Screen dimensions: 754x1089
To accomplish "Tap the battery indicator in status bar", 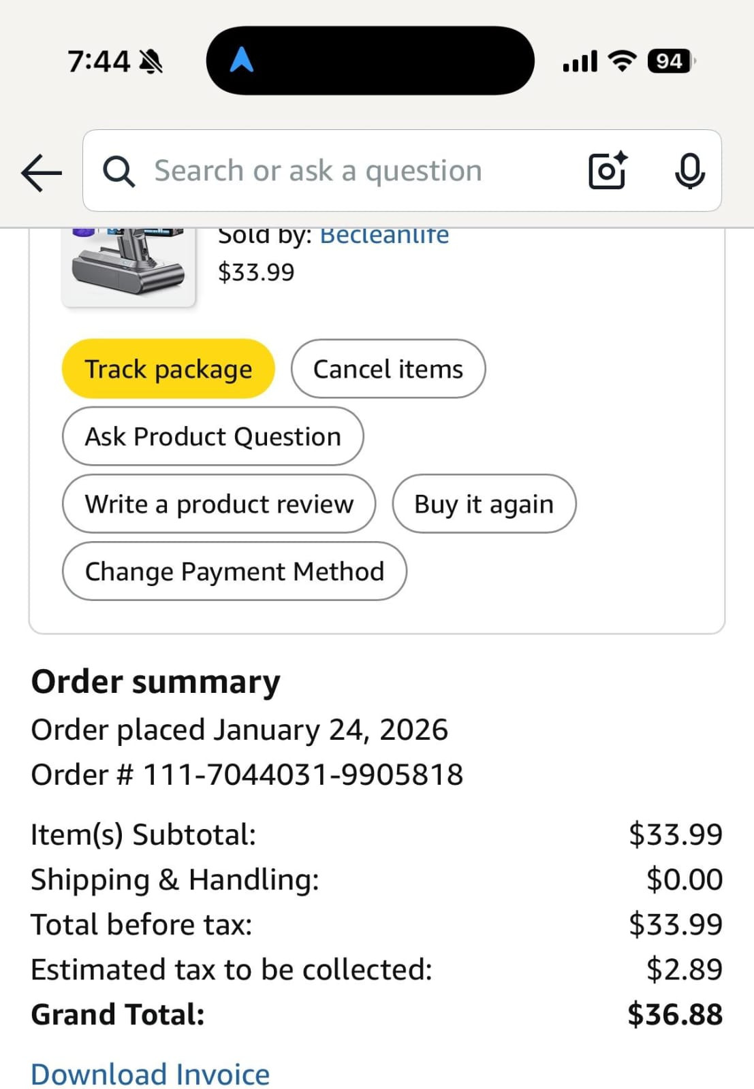I will pyautogui.click(x=671, y=61).
